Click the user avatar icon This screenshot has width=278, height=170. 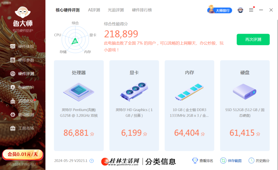240,10
